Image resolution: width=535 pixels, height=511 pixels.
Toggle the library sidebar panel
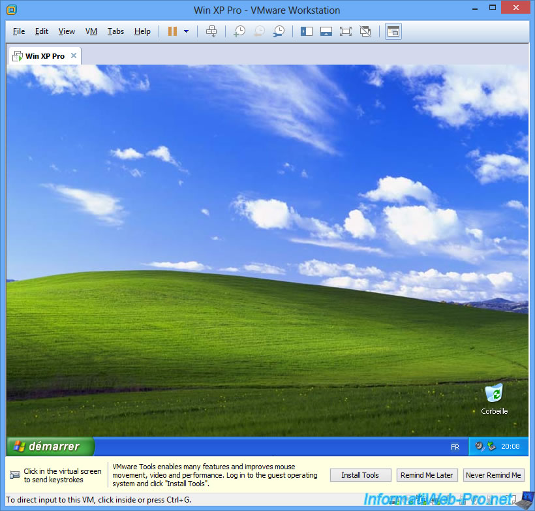[307, 31]
